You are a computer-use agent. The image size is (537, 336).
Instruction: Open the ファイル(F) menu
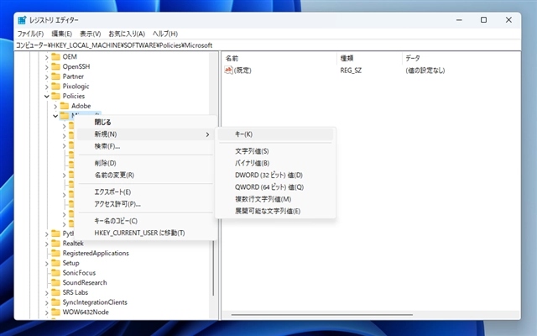30,34
